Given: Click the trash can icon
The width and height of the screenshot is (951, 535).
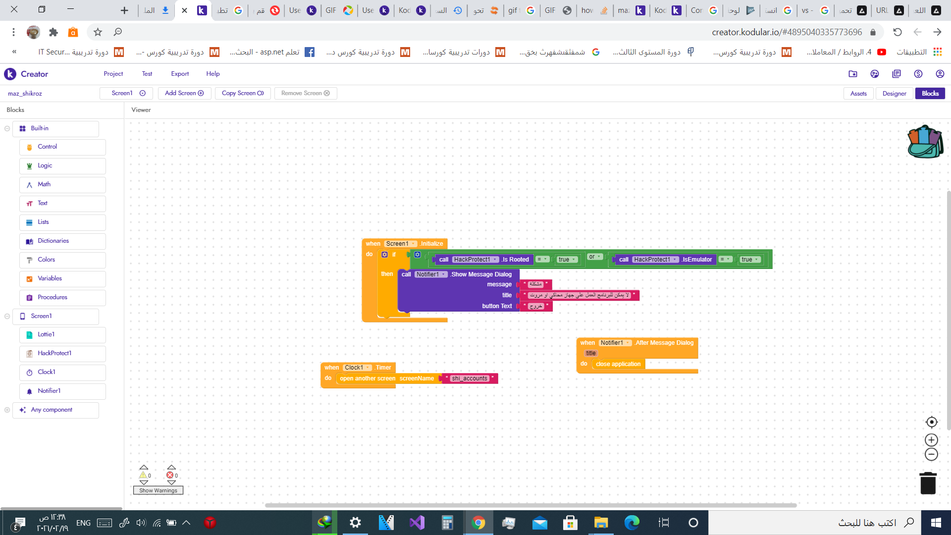Looking at the screenshot, I should 928,483.
